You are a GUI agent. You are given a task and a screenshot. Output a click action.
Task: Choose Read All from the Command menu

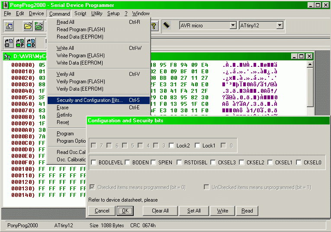(x=99, y=22)
